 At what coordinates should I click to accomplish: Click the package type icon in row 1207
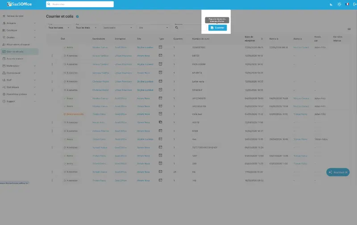(161, 155)
